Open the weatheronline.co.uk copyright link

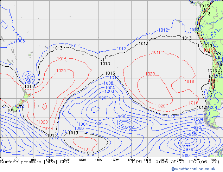click(193, 169)
